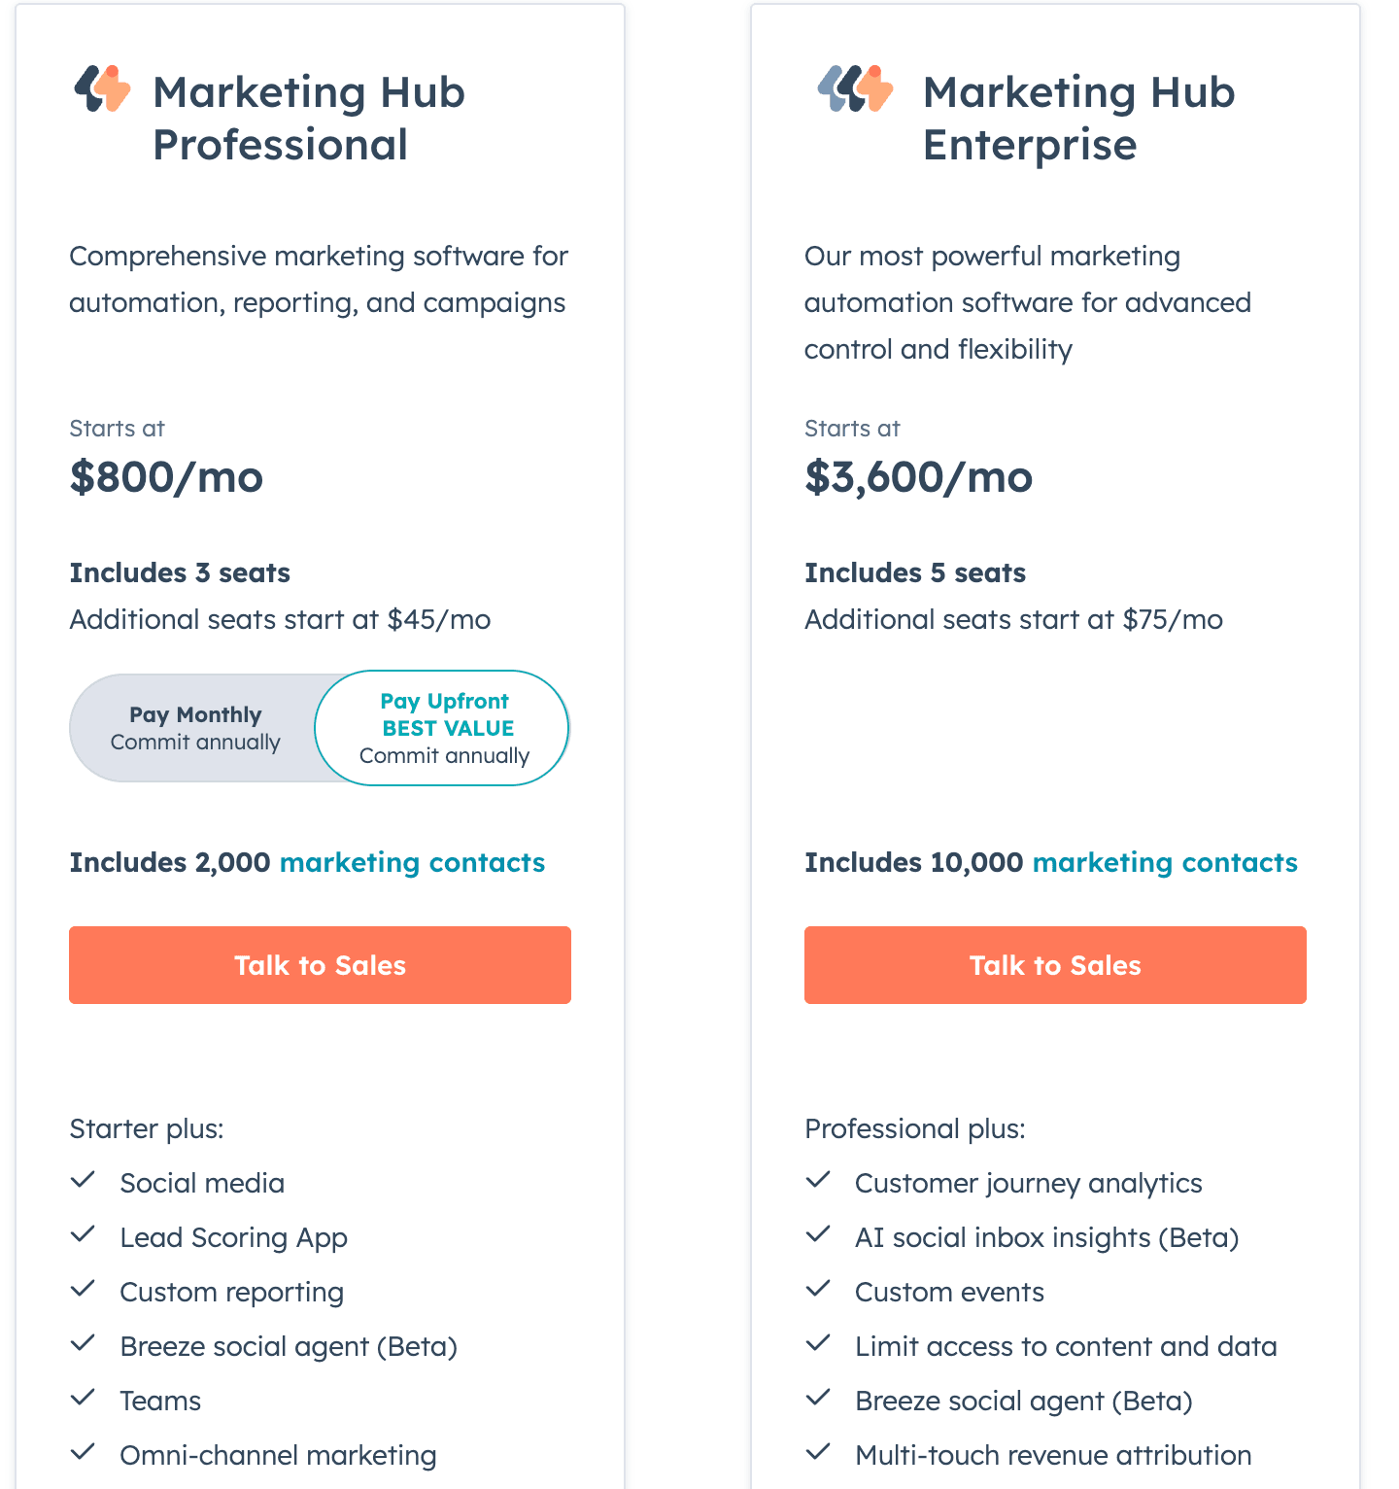Click the Marketing Hub Enterprise logo icon
The image size is (1399, 1489).
[x=855, y=88]
